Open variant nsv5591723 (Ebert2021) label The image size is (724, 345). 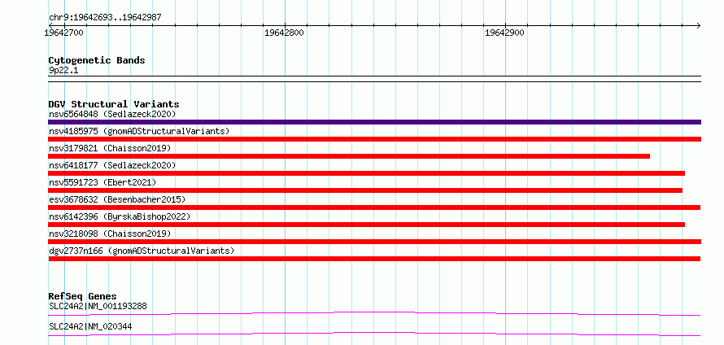click(x=102, y=182)
